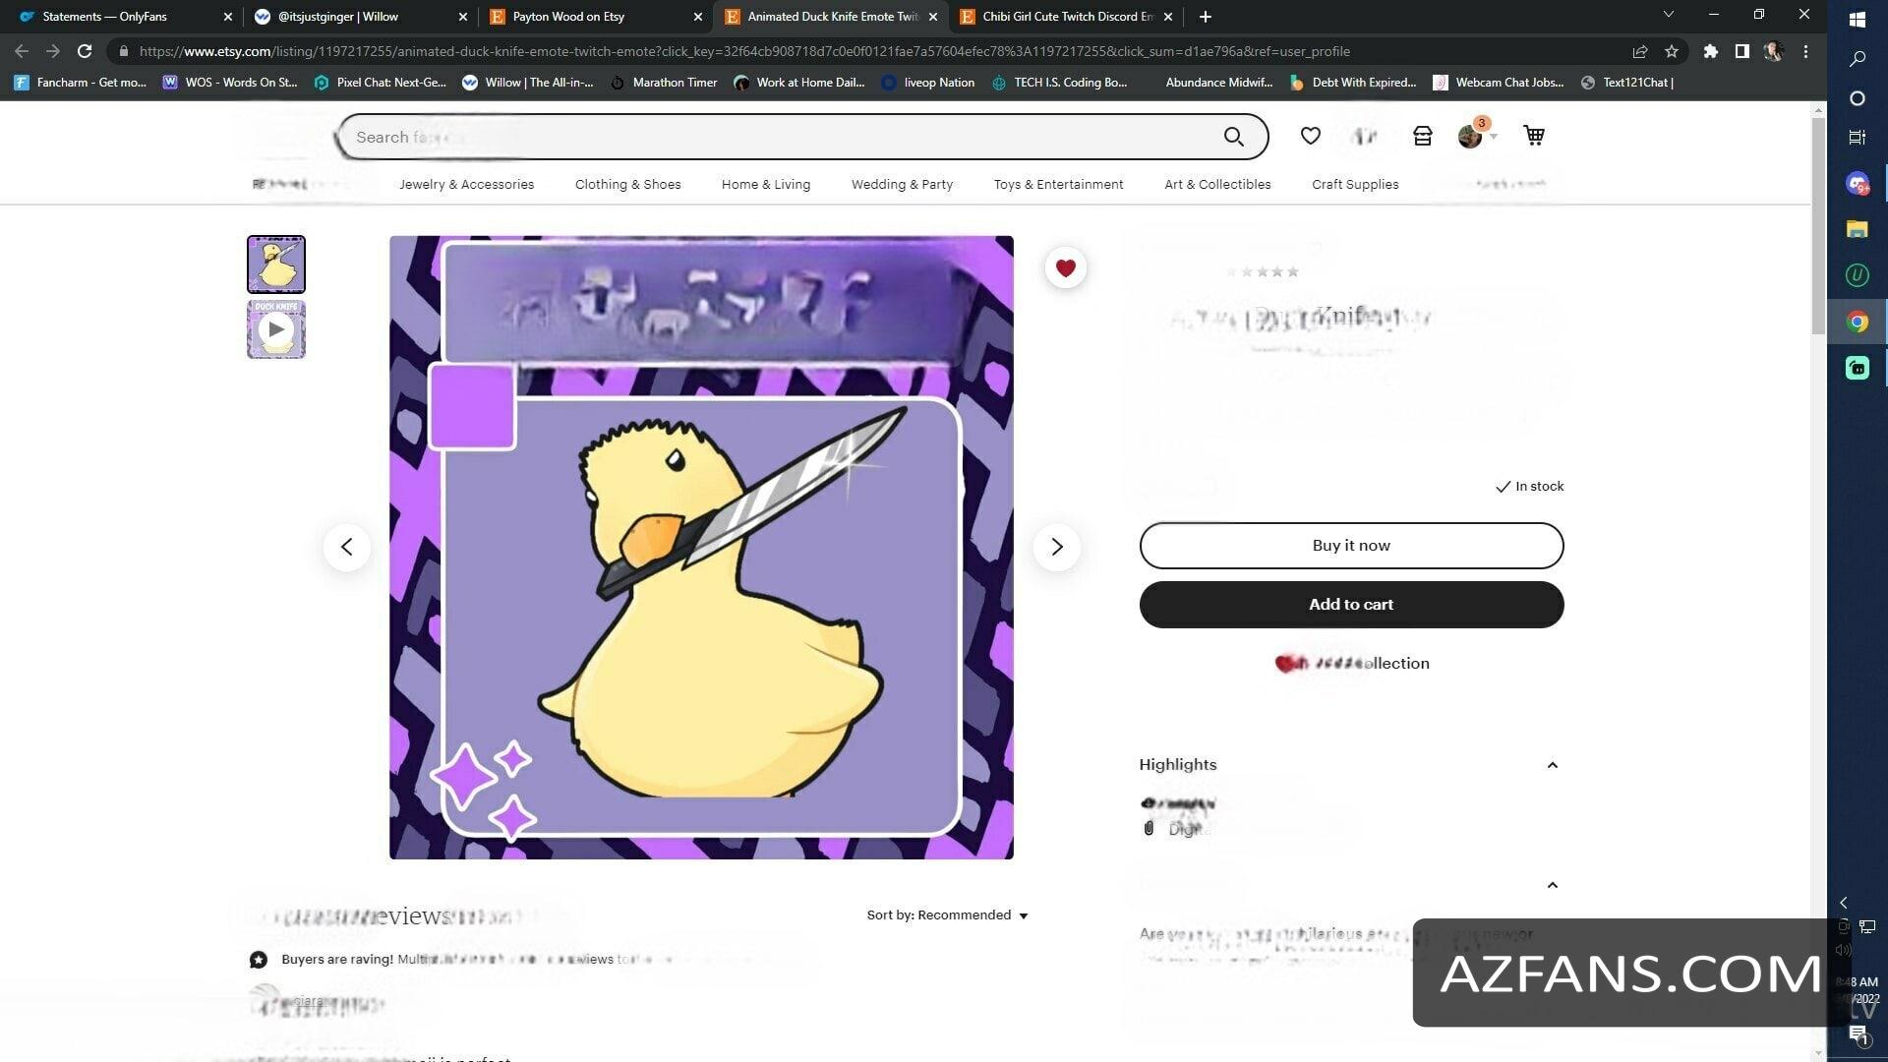Open the notification center icon

click(x=1858, y=1033)
